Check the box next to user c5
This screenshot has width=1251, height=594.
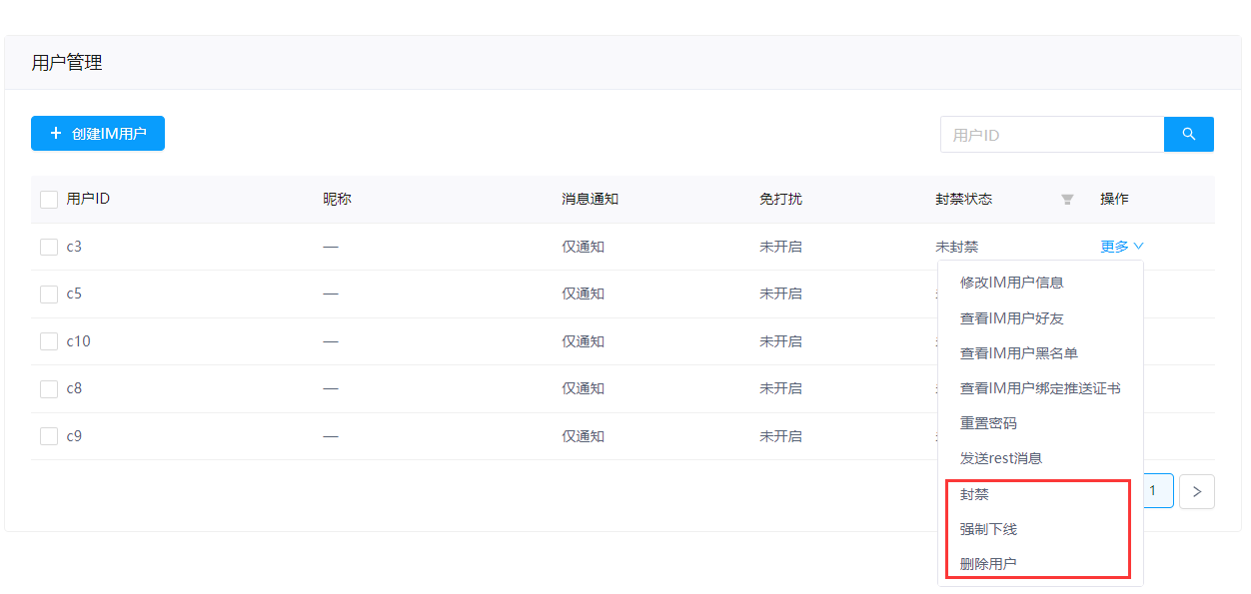click(x=49, y=294)
